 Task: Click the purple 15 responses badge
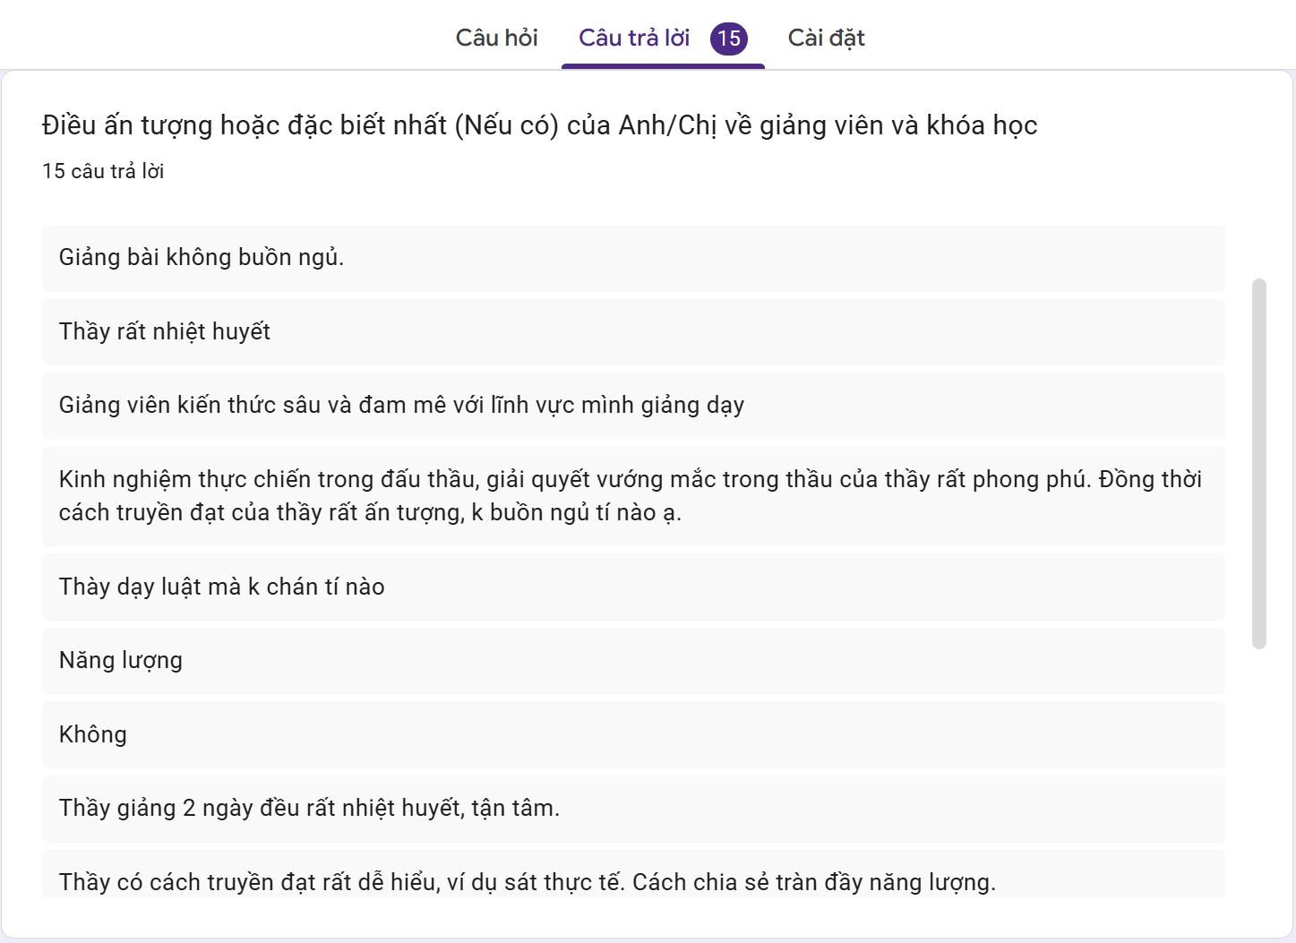click(729, 39)
